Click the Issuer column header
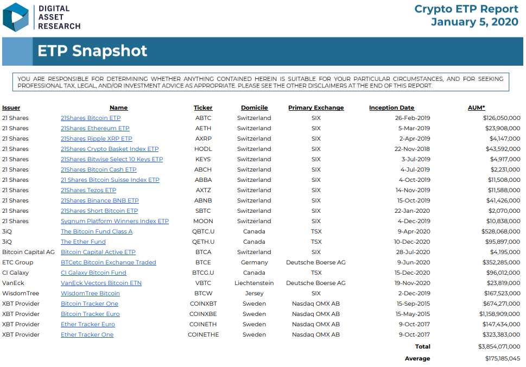Screen dimensions: 526x367 11,107
